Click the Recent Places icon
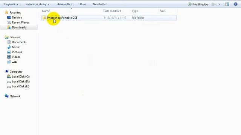Image resolution: width=241 pixels, height=135 pixels. pyautogui.click(x=9, y=22)
